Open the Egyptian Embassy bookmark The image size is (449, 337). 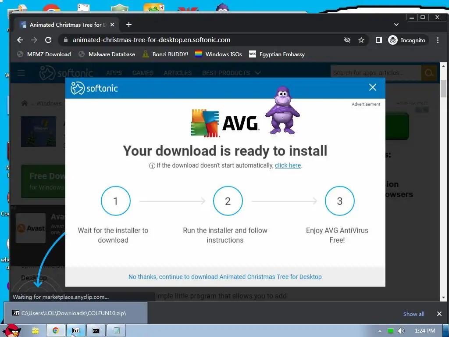tap(277, 54)
